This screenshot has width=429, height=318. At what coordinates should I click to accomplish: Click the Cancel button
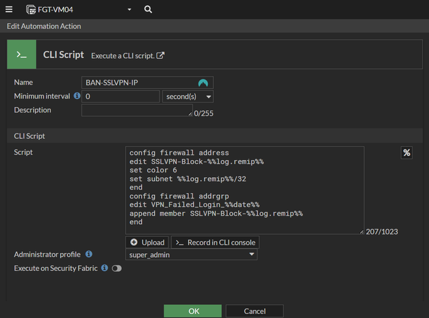pos(254,311)
